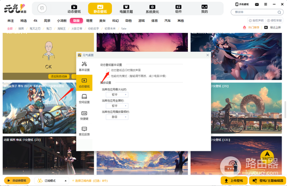Image resolution: width=287 pixels, height=186 pixels.
Task: Open the 订阅模式 dropdown at bottom
Action: pyautogui.click(x=52, y=181)
